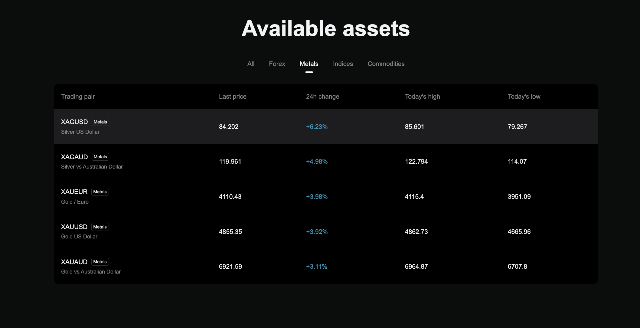Sort by Trading pair column header
Screen dimensions: 640x328
[78, 97]
